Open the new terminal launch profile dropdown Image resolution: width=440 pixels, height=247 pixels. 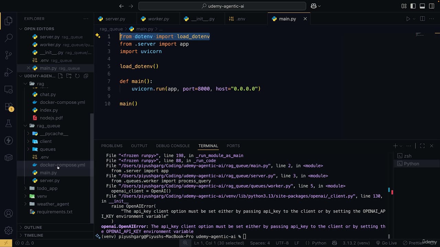[x=401, y=146]
